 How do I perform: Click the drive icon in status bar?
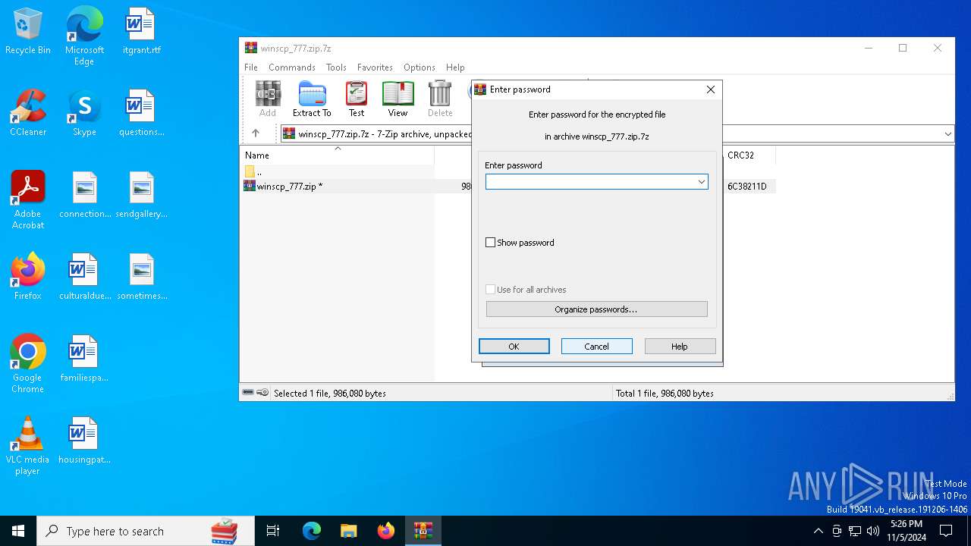point(248,393)
